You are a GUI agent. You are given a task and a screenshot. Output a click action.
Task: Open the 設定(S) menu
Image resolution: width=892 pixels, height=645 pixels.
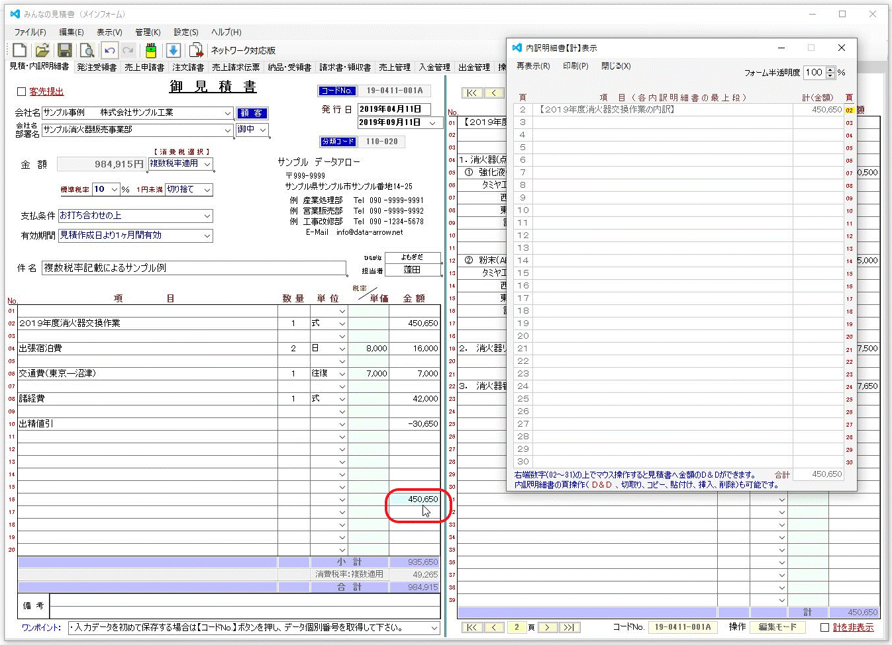[x=186, y=32]
